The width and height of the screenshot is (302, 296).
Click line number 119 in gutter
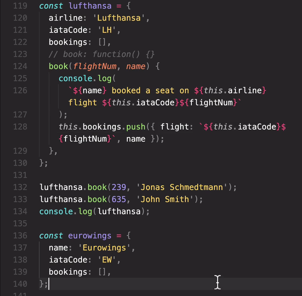20,6
